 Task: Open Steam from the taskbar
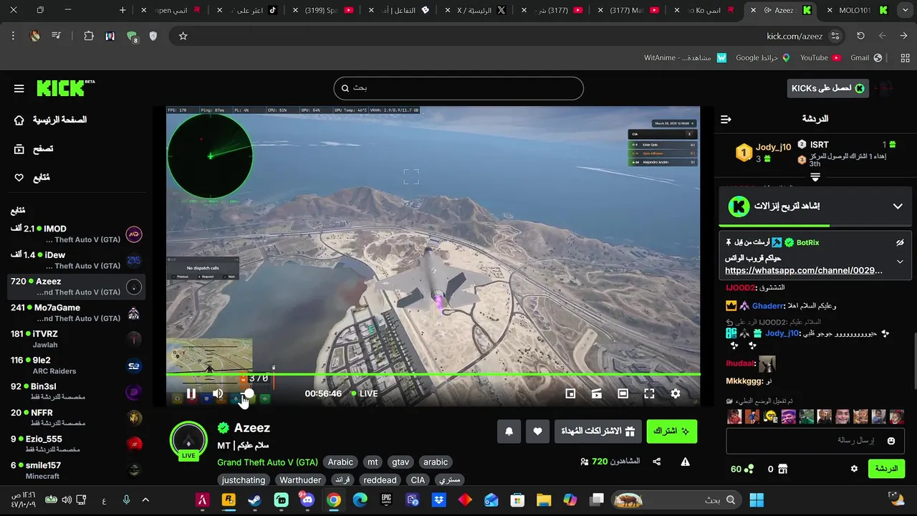click(x=255, y=500)
